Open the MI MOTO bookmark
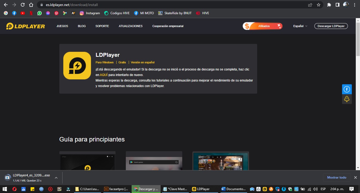 point(144,13)
